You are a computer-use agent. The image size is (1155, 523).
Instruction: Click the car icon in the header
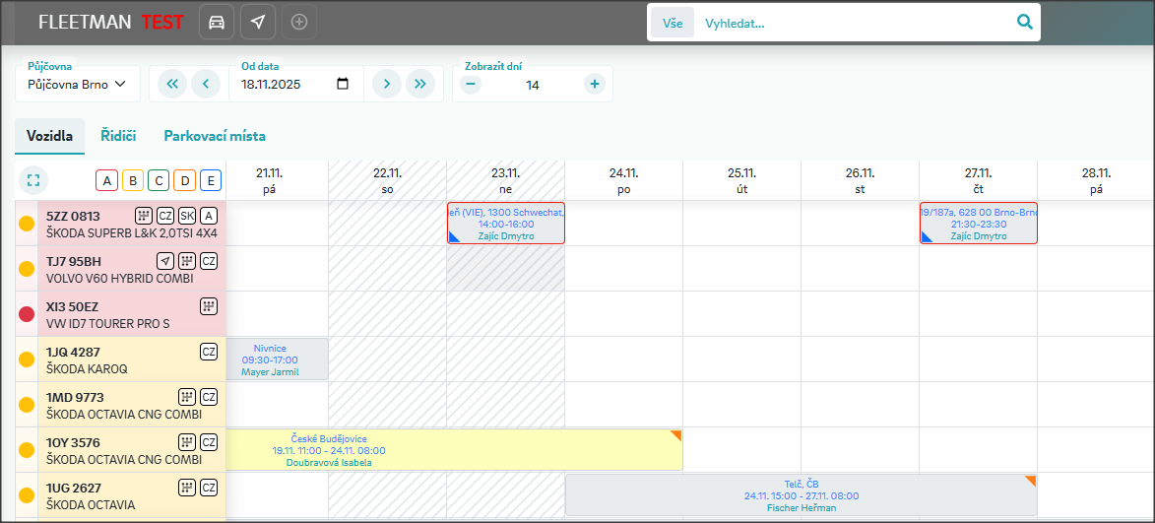217,22
